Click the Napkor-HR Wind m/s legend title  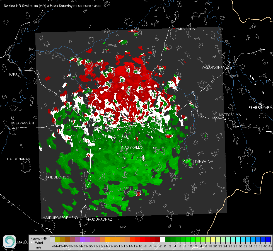[x=39, y=243]
